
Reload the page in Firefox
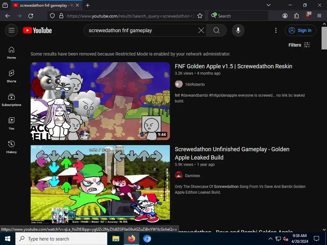click(x=31, y=16)
